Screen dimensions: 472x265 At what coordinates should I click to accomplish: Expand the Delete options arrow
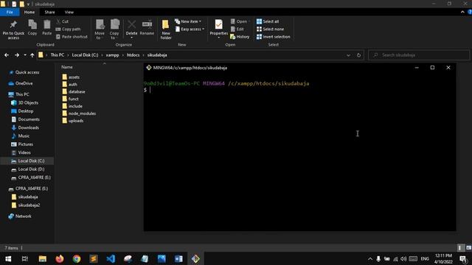[x=131, y=38]
